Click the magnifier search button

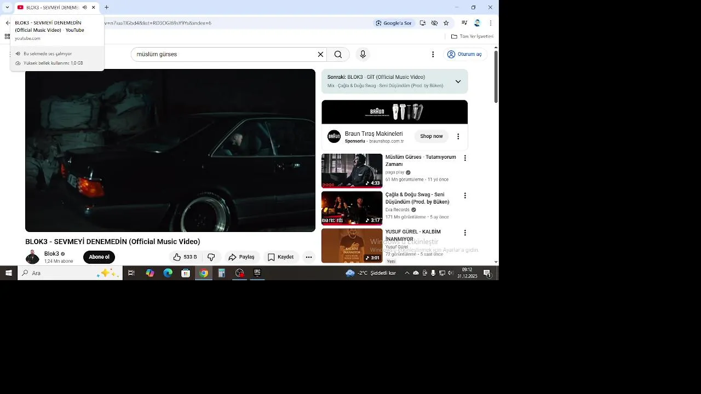(338, 54)
